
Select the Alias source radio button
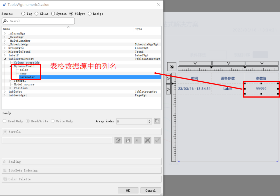point(37,14)
